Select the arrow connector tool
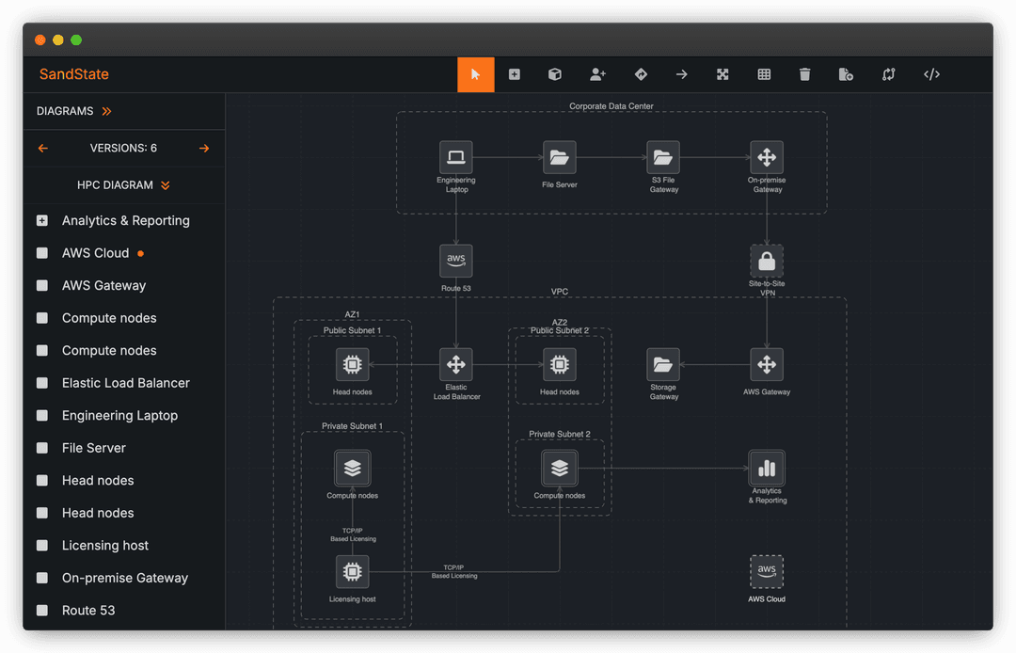The image size is (1016, 653). [x=681, y=73]
